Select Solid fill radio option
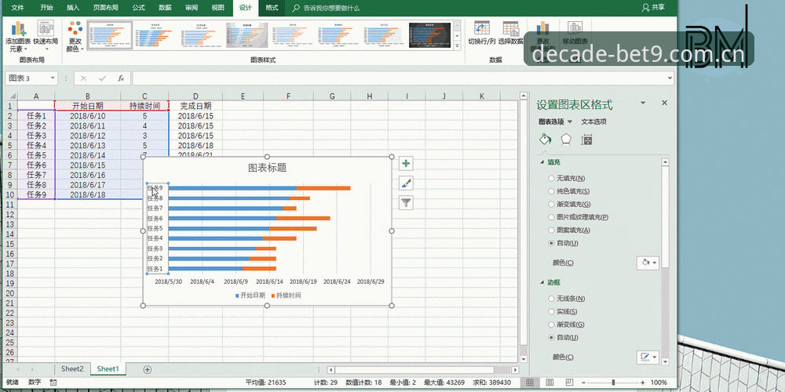The height and width of the screenshot is (392, 785). click(x=551, y=191)
